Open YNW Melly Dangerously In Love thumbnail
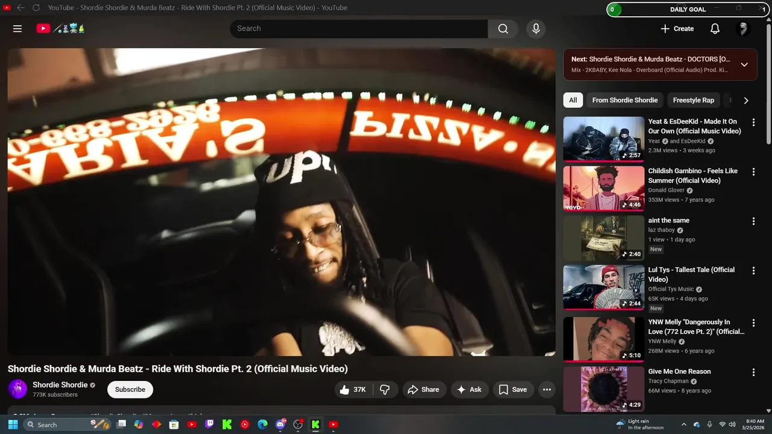The width and height of the screenshot is (772, 434). tap(604, 340)
